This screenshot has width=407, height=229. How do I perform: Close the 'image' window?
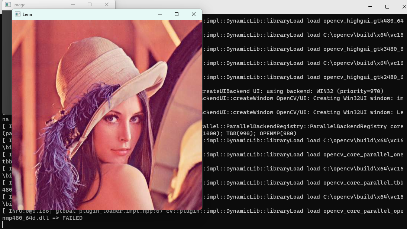107,5
